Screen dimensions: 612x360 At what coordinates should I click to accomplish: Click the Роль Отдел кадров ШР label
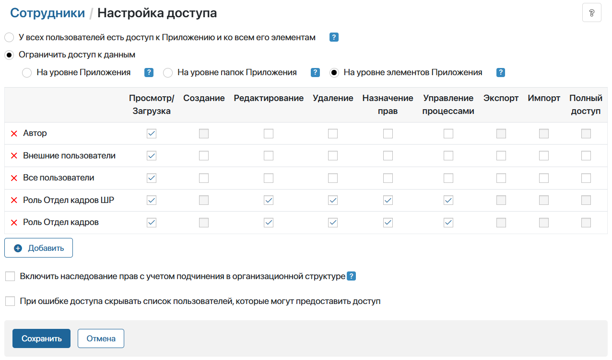[69, 200]
